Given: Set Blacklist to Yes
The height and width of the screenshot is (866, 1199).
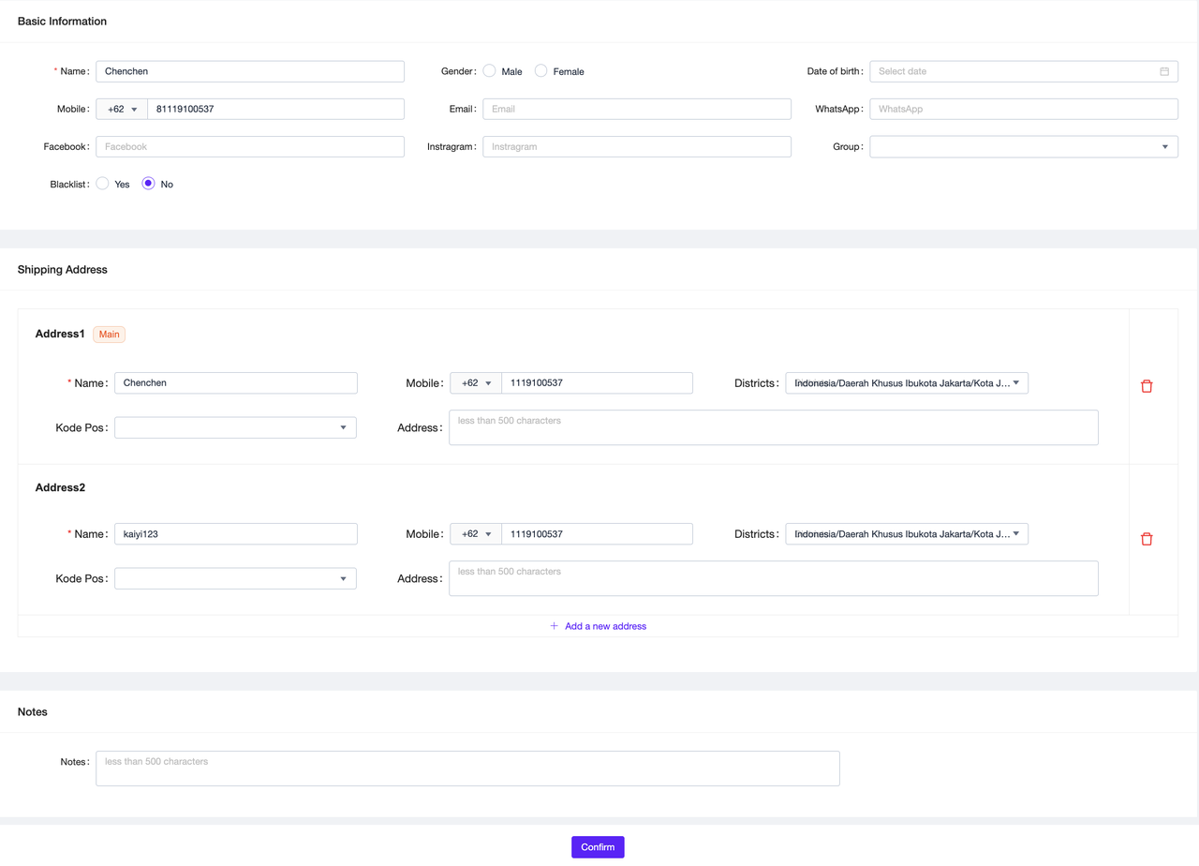Looking at the screenshot, I should tap(102, 184).
